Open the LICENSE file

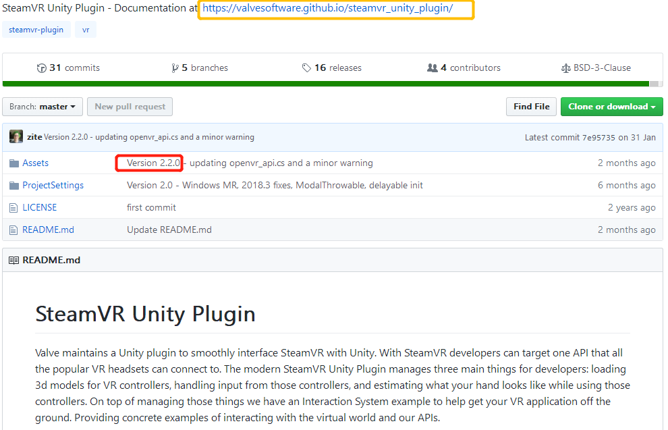coord(40,207)
